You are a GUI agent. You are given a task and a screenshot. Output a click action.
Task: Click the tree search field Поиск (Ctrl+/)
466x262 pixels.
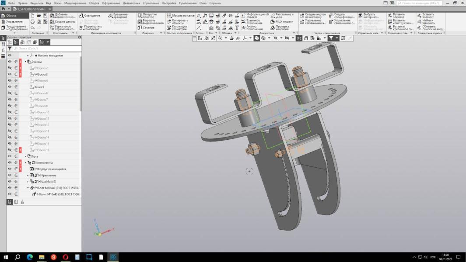(x=47, y=48)
